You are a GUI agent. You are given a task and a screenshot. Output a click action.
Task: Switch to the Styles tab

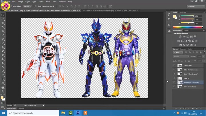tap(186, 30)
